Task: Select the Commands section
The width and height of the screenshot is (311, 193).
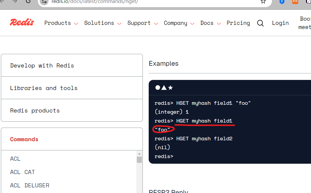Action: pyautogui.click(x=72, y=139)
